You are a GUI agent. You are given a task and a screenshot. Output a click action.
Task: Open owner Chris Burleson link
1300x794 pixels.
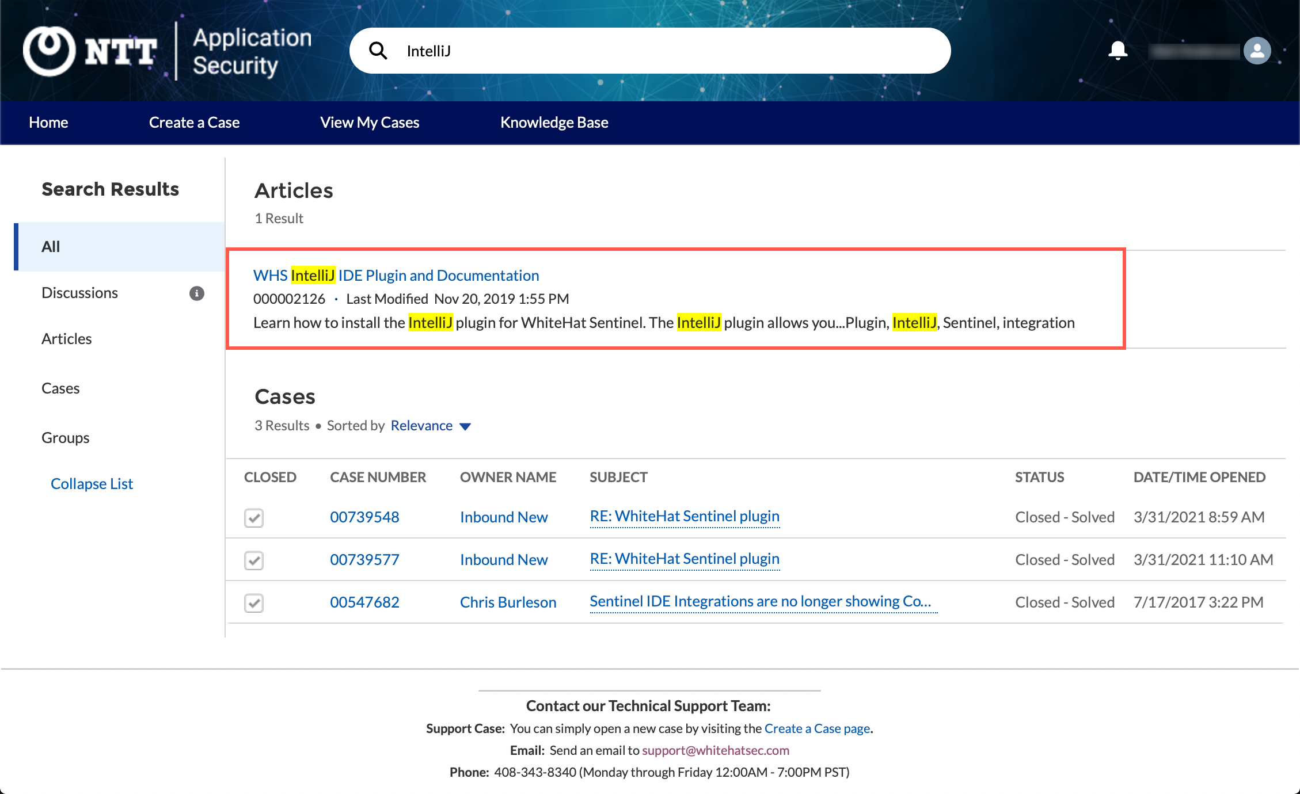pos(508,602)
